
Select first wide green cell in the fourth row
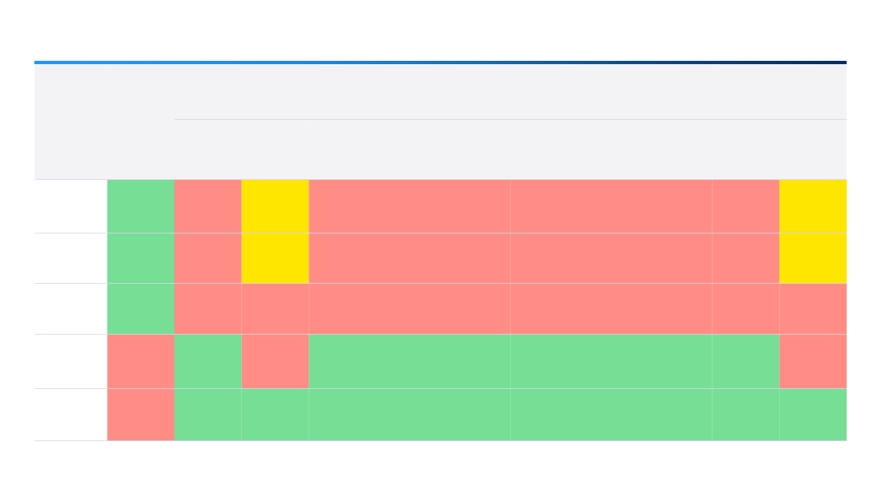[410, 362]
